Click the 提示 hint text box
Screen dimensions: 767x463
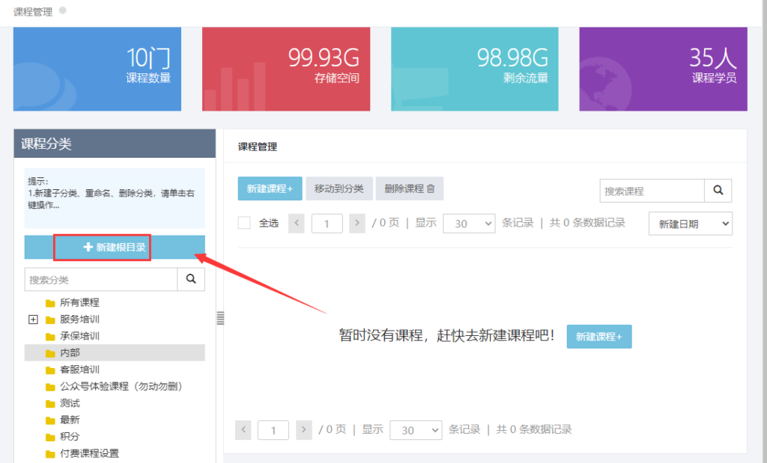pos(115,198)
